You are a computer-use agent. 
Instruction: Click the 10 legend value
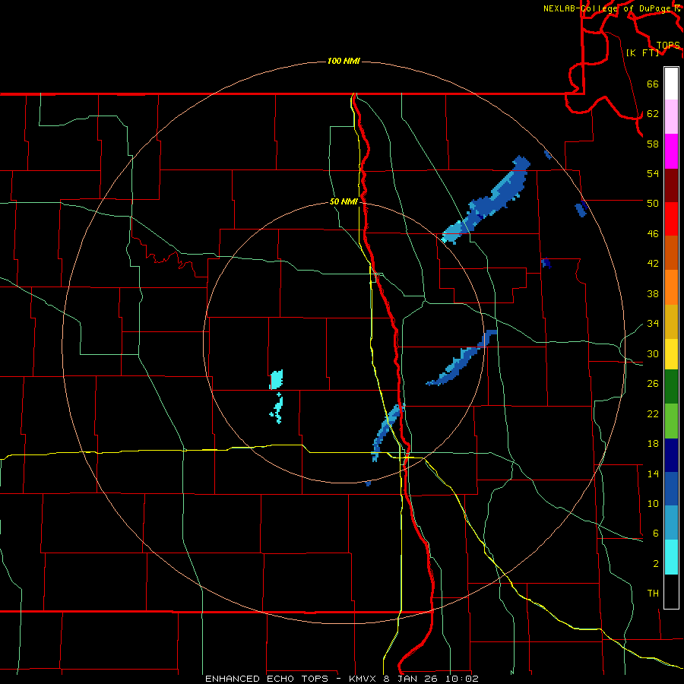click(653, 504)
